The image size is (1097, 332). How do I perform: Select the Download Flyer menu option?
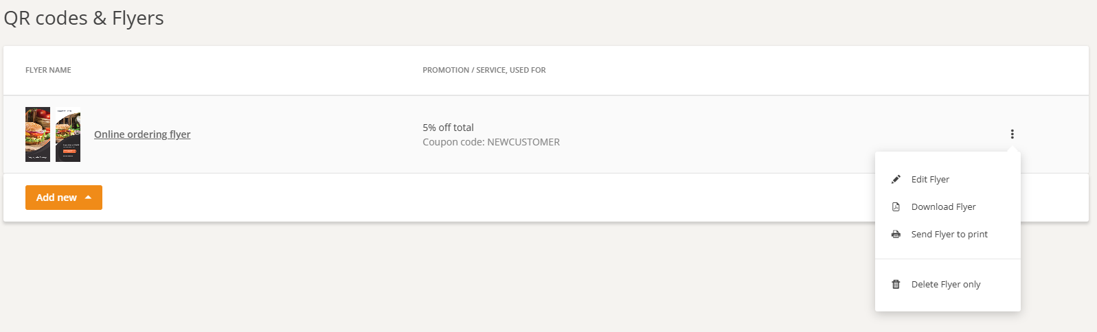click(943, 206)
